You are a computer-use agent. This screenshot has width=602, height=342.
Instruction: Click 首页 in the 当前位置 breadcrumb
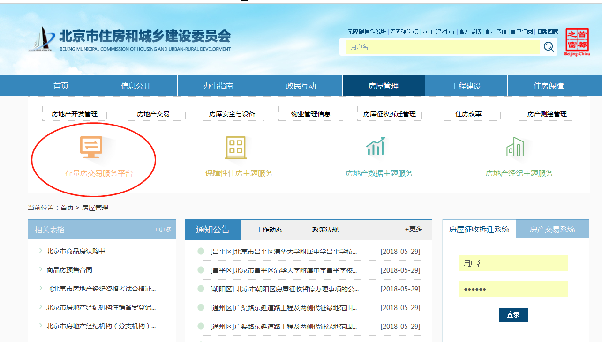coord(67,208)
